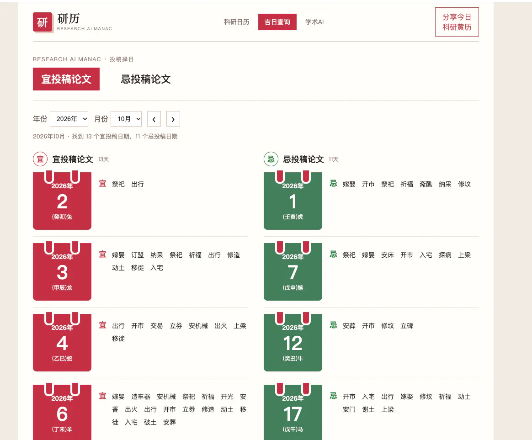Viewport: 532px width, 440px height.
Task: Click 交易 in day 4 row
Action: pyautogui.click(x=157, y=326)
